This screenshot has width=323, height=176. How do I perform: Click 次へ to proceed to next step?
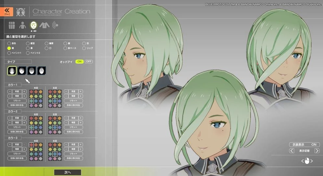68,172
